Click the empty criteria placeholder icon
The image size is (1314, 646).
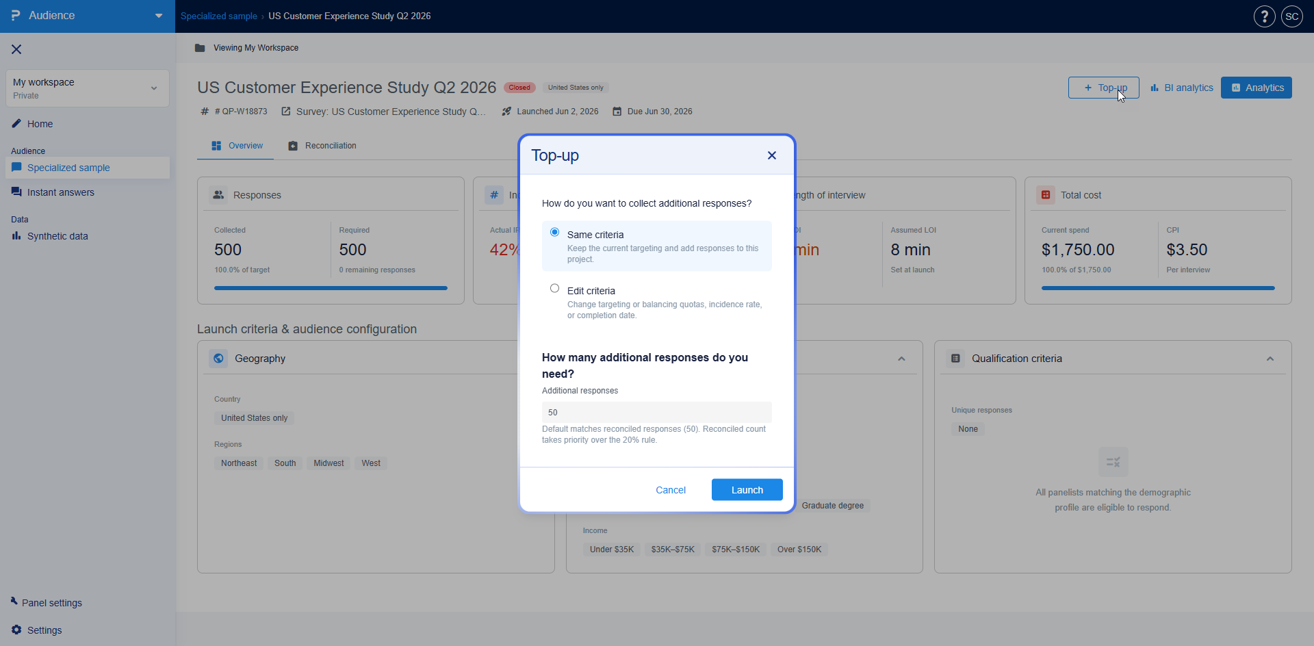[x=1113, y=462]
